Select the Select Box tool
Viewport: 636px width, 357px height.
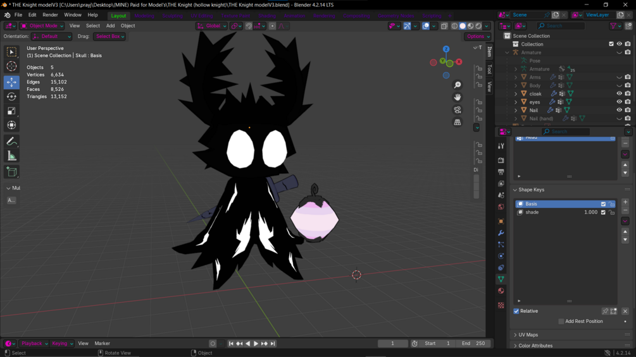(11, 52)
